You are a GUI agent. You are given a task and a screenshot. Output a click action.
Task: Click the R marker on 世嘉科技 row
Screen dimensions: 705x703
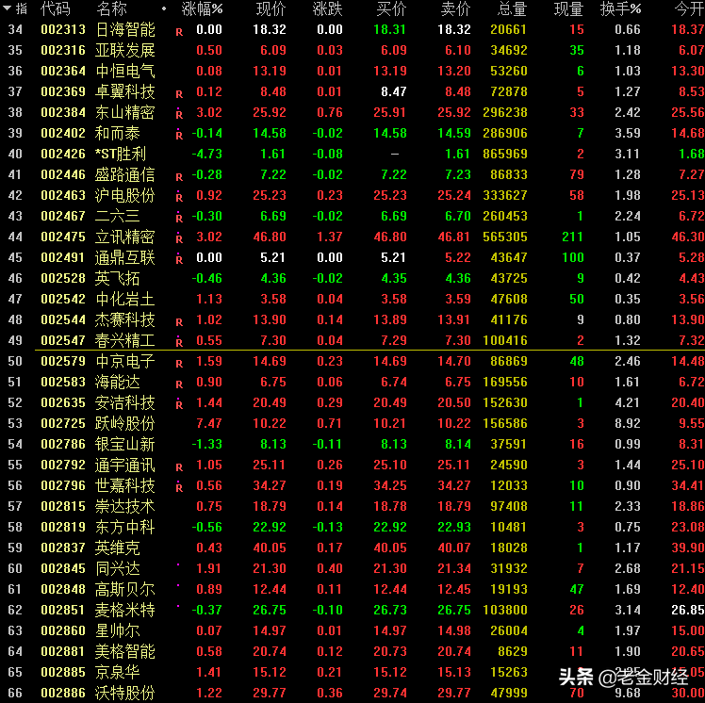(x=179, y=487)
